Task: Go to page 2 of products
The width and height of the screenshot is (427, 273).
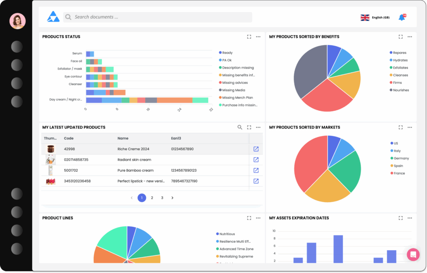Action: click(152, 198)
